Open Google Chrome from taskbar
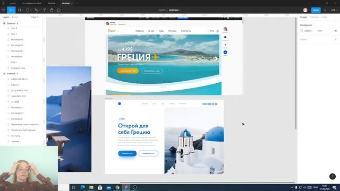Viewport: 340px width, 191px height. 117,187
